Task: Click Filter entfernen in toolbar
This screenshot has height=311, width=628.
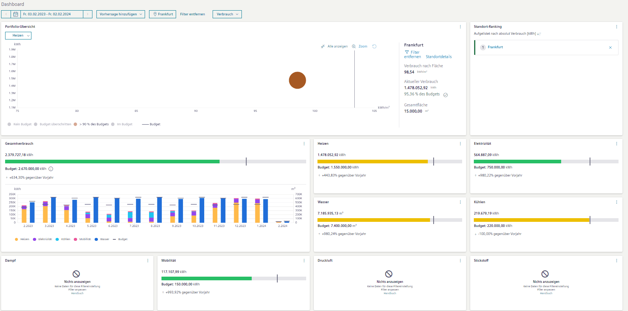Action: pyautogui.click(x=193, y=14)
